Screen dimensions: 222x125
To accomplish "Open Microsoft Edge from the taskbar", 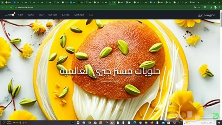I will click(135, 122).
